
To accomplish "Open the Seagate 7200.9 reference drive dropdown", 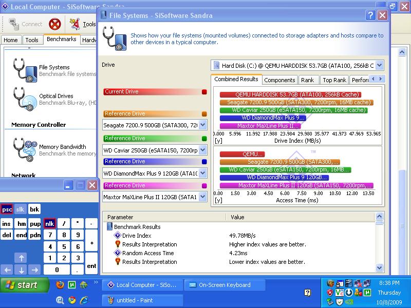I will tap(202, 125).
